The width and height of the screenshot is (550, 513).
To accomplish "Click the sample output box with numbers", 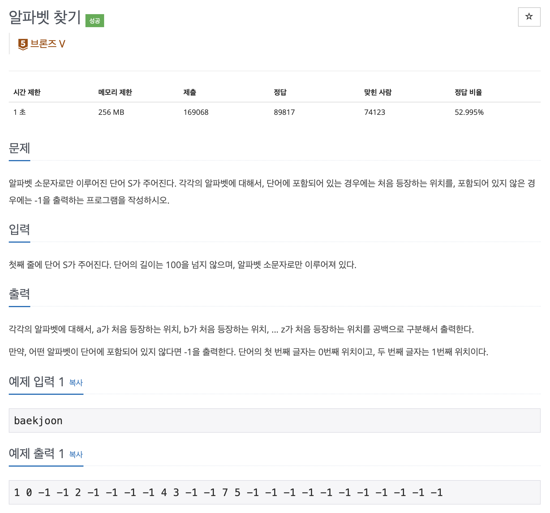I will [x=274, y=492].
